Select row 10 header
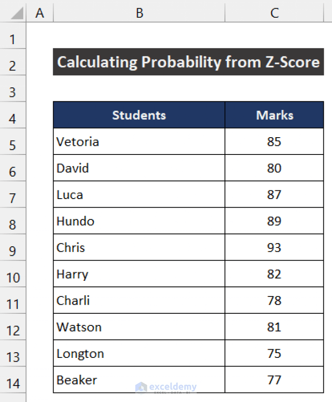 pyautogui.click(x=13, y=274)
